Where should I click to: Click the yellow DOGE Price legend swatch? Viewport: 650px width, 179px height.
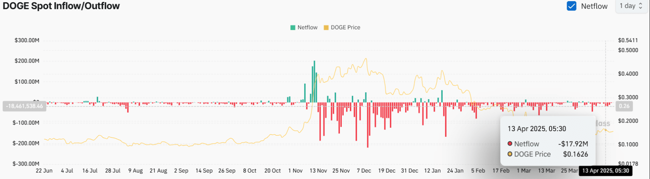(x=326, y=28)
